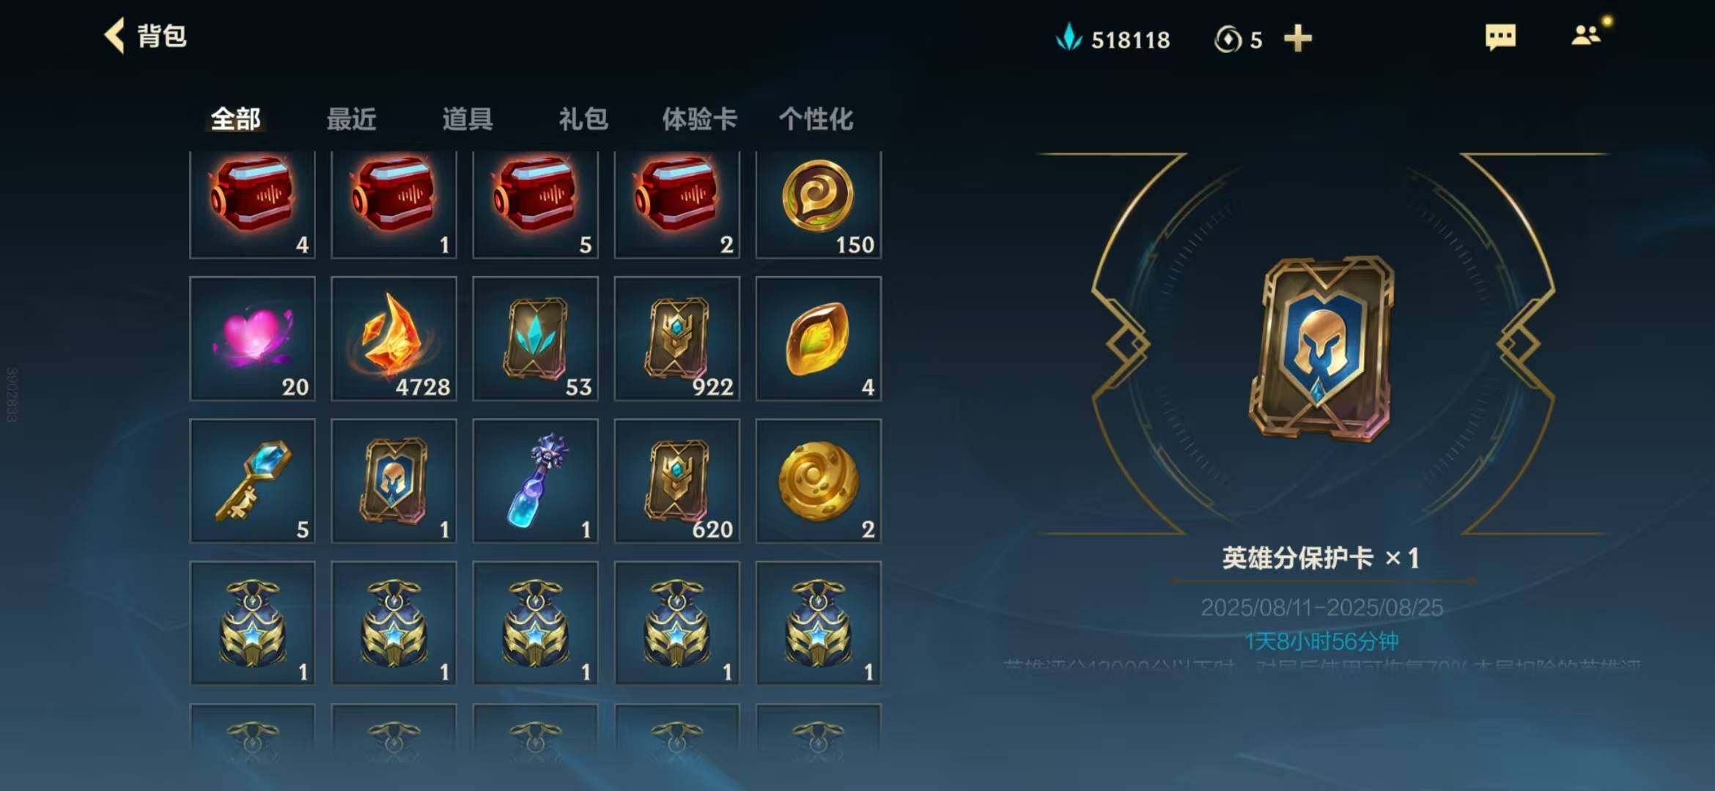The height and width of the screenshot is (791, 1715).
Task: Open the 体验卡 tab
Action: click(x=699, y=119)
